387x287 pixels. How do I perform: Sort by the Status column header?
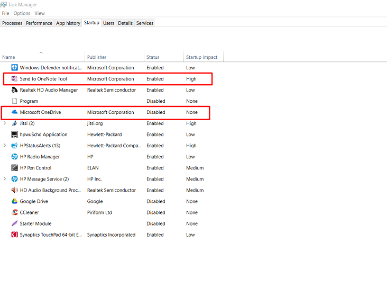(164, 57)
